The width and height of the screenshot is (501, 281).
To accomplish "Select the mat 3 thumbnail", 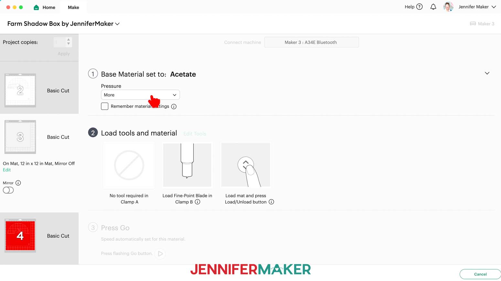I will pyautogui.click(x=20, y=137).
